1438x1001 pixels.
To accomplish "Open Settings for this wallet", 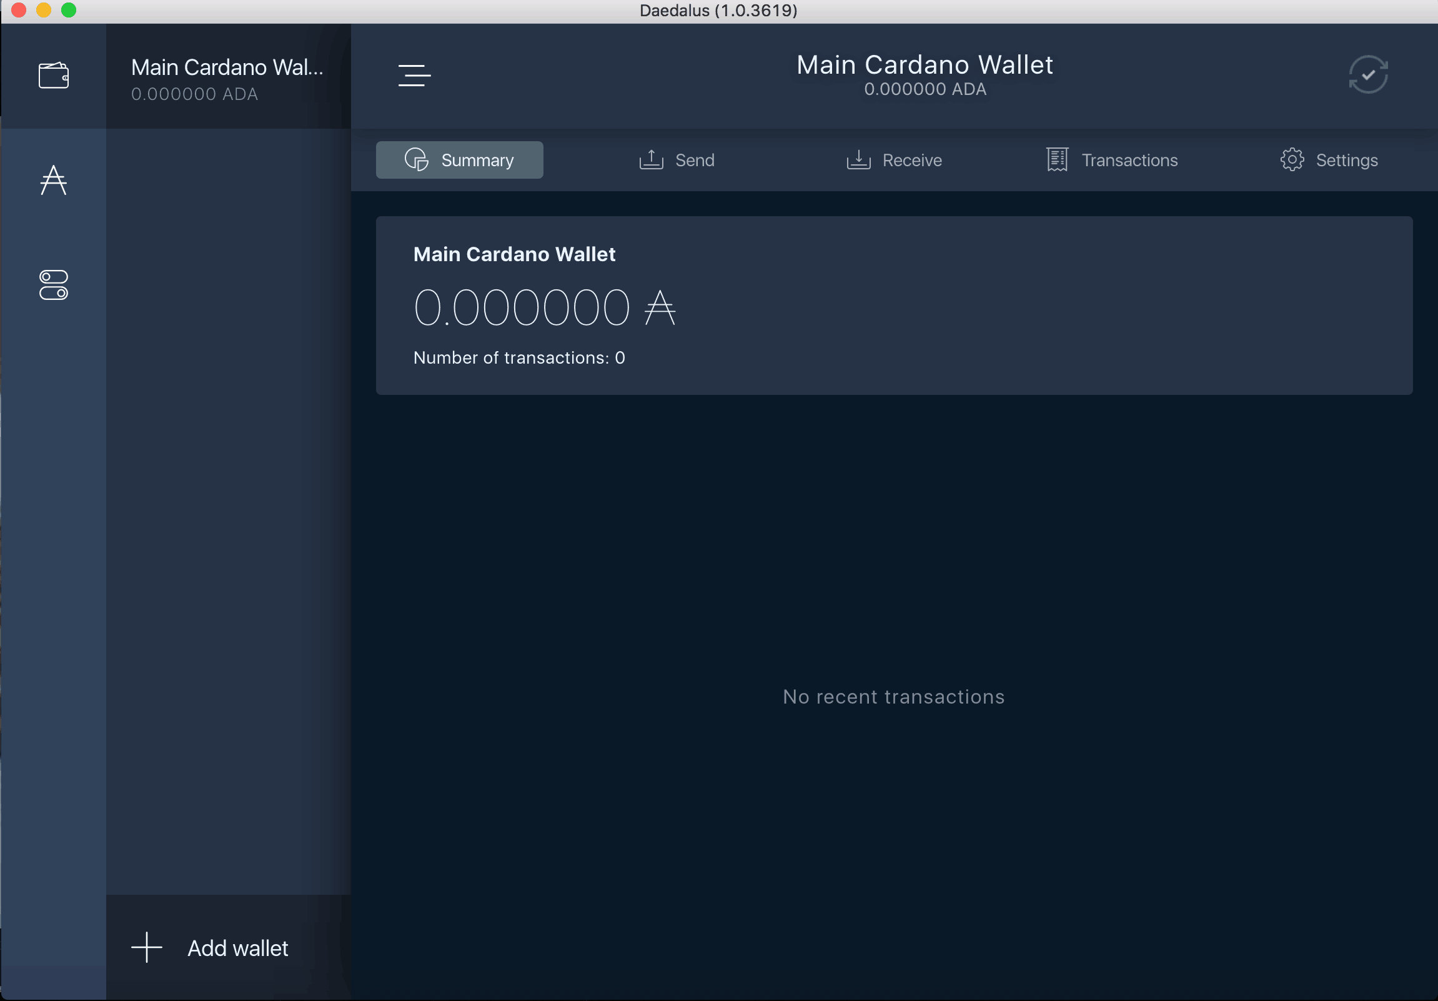I will (1329, 159).
